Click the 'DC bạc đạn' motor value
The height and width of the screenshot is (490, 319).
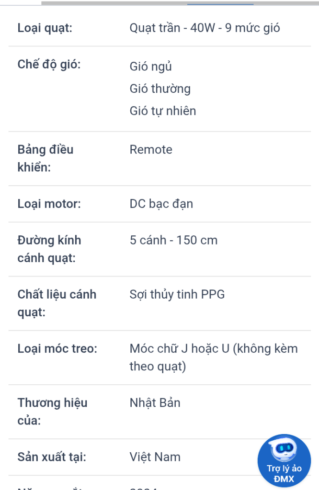click(x=161, y=204)
